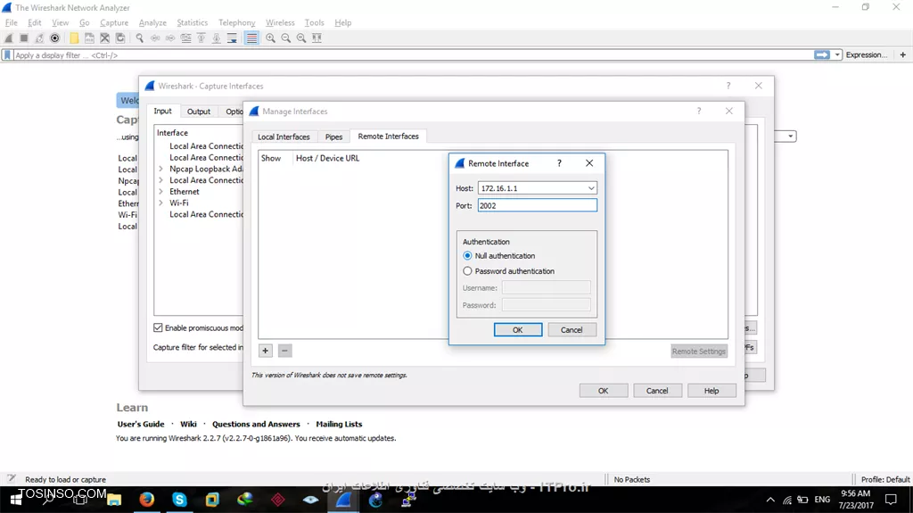The width and height of the screenshot is (913, 513).
Task: Click the restart capture toolbar icon
Action: (39, 37)
